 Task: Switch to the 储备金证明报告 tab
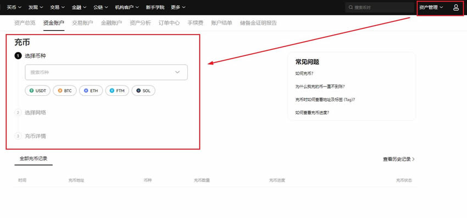click(258, 23)
